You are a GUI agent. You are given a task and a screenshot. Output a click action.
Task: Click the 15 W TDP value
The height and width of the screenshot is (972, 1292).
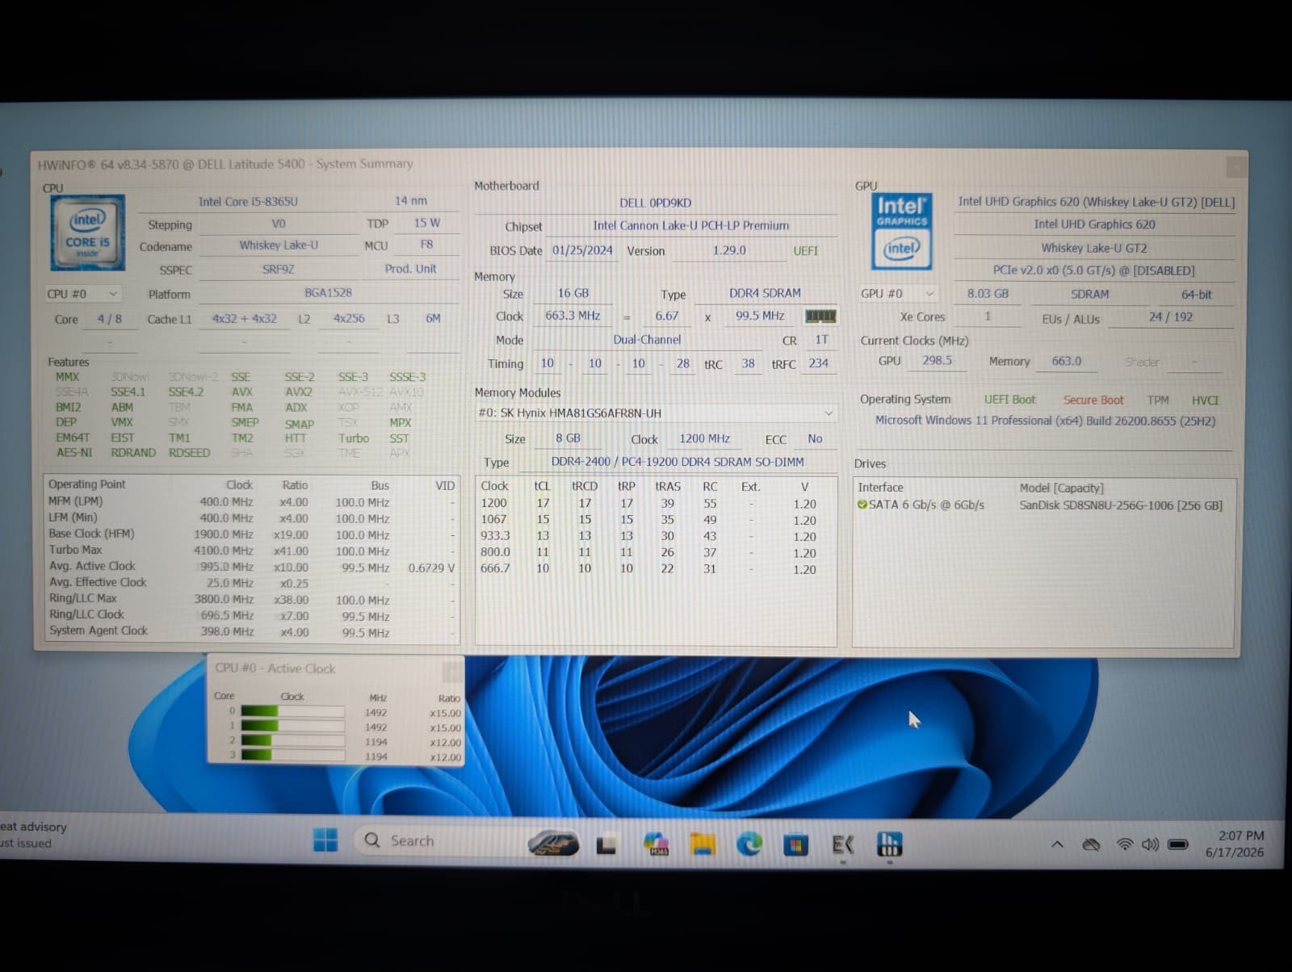pyautogui.click(x=427, y=223)
